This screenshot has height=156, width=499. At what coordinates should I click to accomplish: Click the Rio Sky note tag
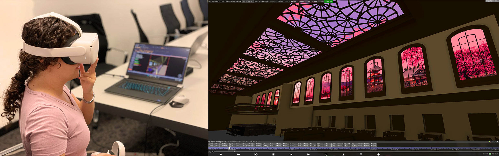(x=313, y=146)
